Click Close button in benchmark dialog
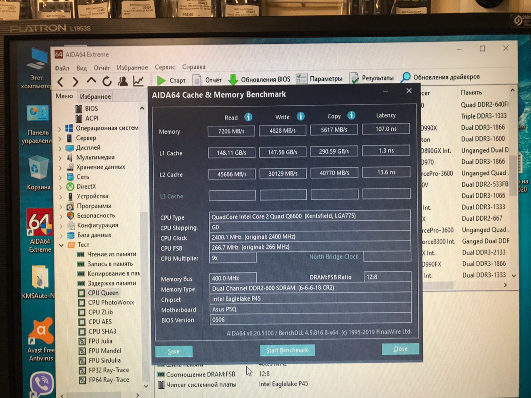 pos(400,349)
